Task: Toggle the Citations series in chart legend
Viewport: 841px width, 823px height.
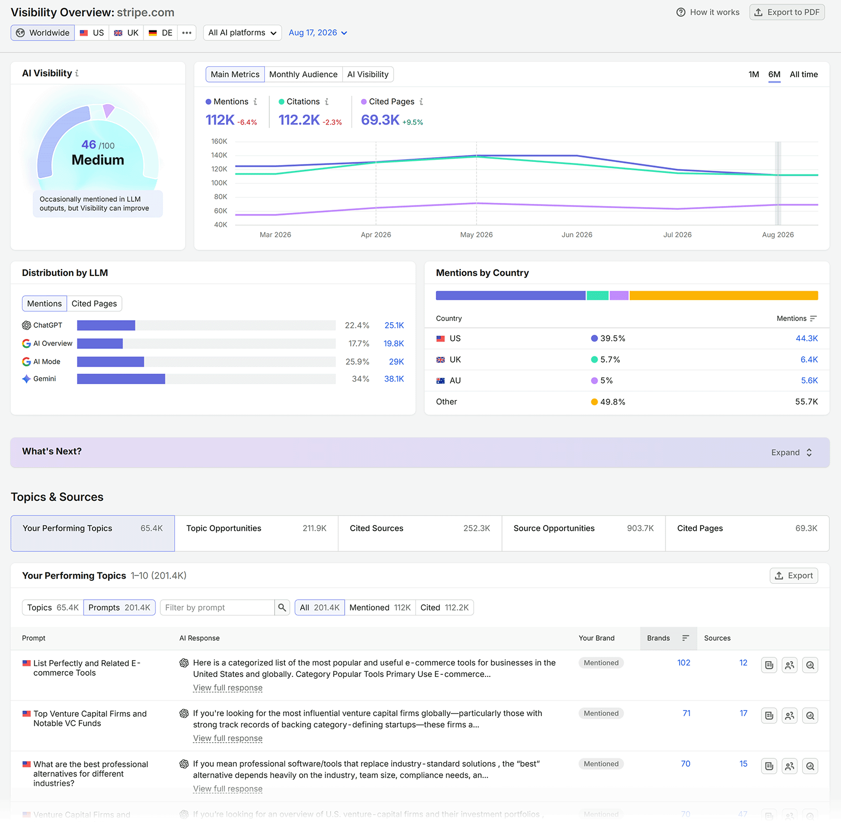Action: click(x=299, y=102)
